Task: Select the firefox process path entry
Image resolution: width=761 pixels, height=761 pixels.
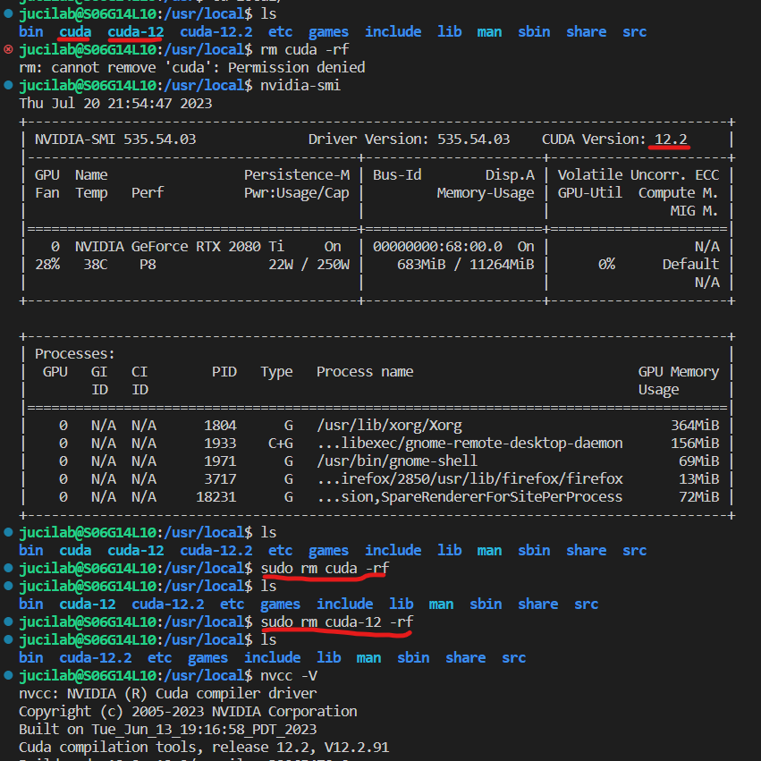Action: pos(469,479)
